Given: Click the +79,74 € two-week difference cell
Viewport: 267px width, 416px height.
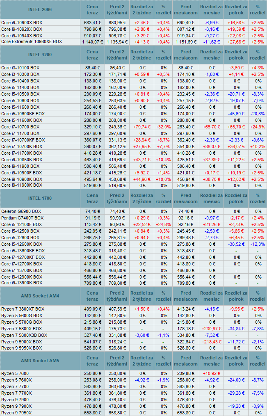Looking at the screenshot, I should 142,127.
